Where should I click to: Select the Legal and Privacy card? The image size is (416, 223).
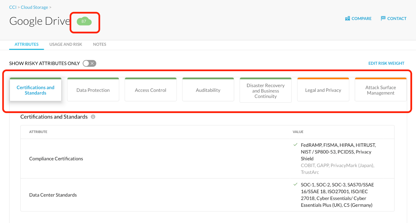(x=323, y=90)
